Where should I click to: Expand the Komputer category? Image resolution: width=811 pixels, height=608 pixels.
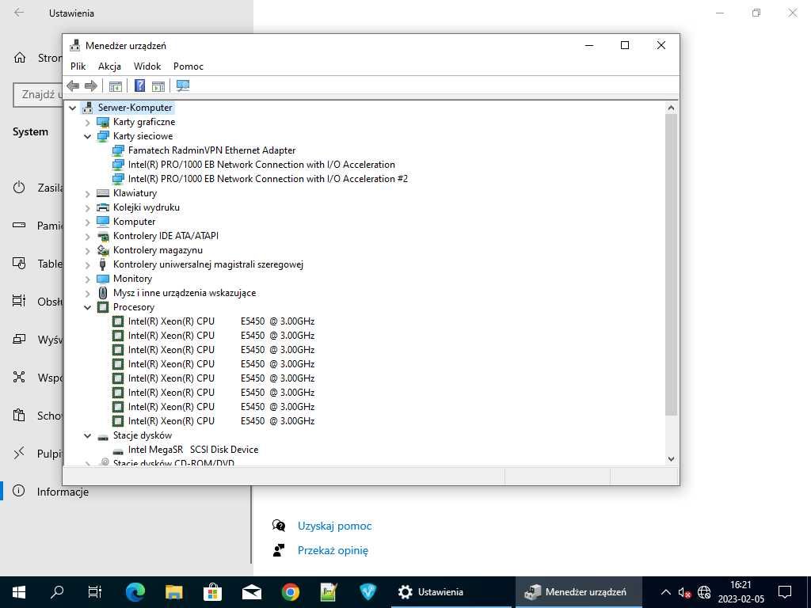coord(87,222)
